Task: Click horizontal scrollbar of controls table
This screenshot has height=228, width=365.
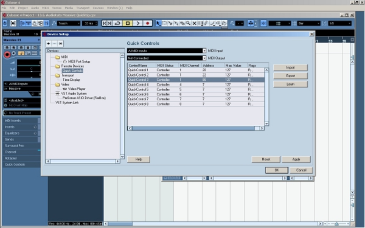Action: pyautogui.click(x=196, y=128)
